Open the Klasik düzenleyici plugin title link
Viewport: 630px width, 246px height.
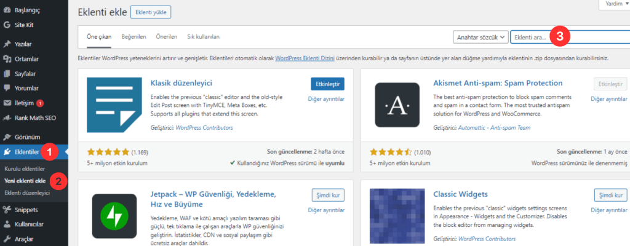click(x=181, y=83)
